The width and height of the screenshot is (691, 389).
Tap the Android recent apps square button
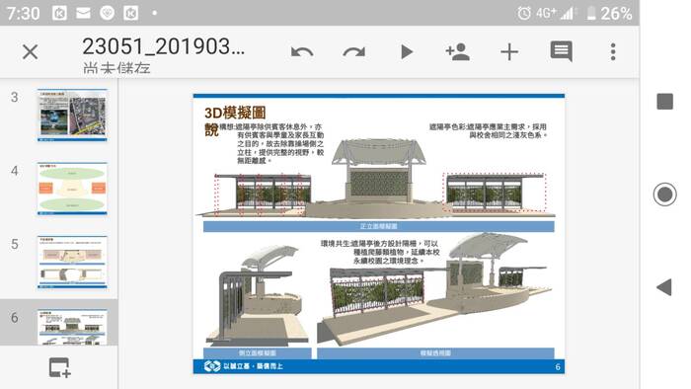pyautogui.click(x=664, y=102)
